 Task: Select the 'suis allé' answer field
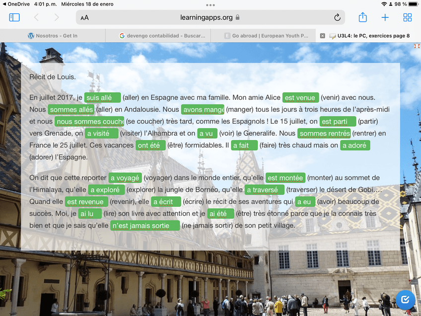pos(102,98)
